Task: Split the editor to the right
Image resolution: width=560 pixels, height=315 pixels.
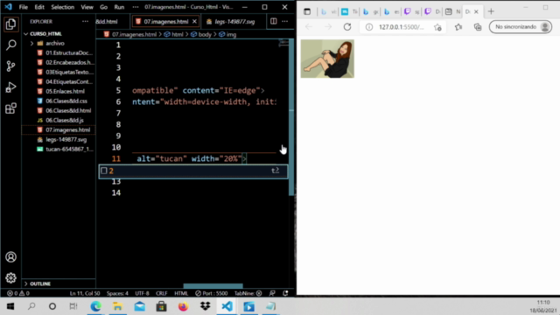Action: (x=273, y=21)
